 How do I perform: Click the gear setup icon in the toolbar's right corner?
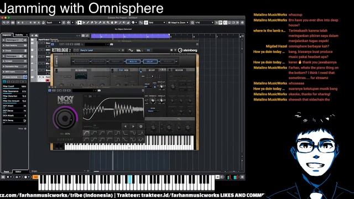pyautogui.click(x=242, y=23)
